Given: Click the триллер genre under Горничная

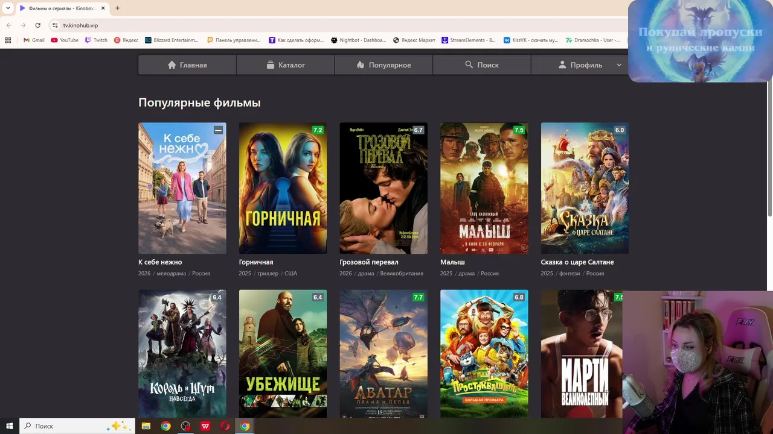Looking at the screenshot, I should [268, 274].
